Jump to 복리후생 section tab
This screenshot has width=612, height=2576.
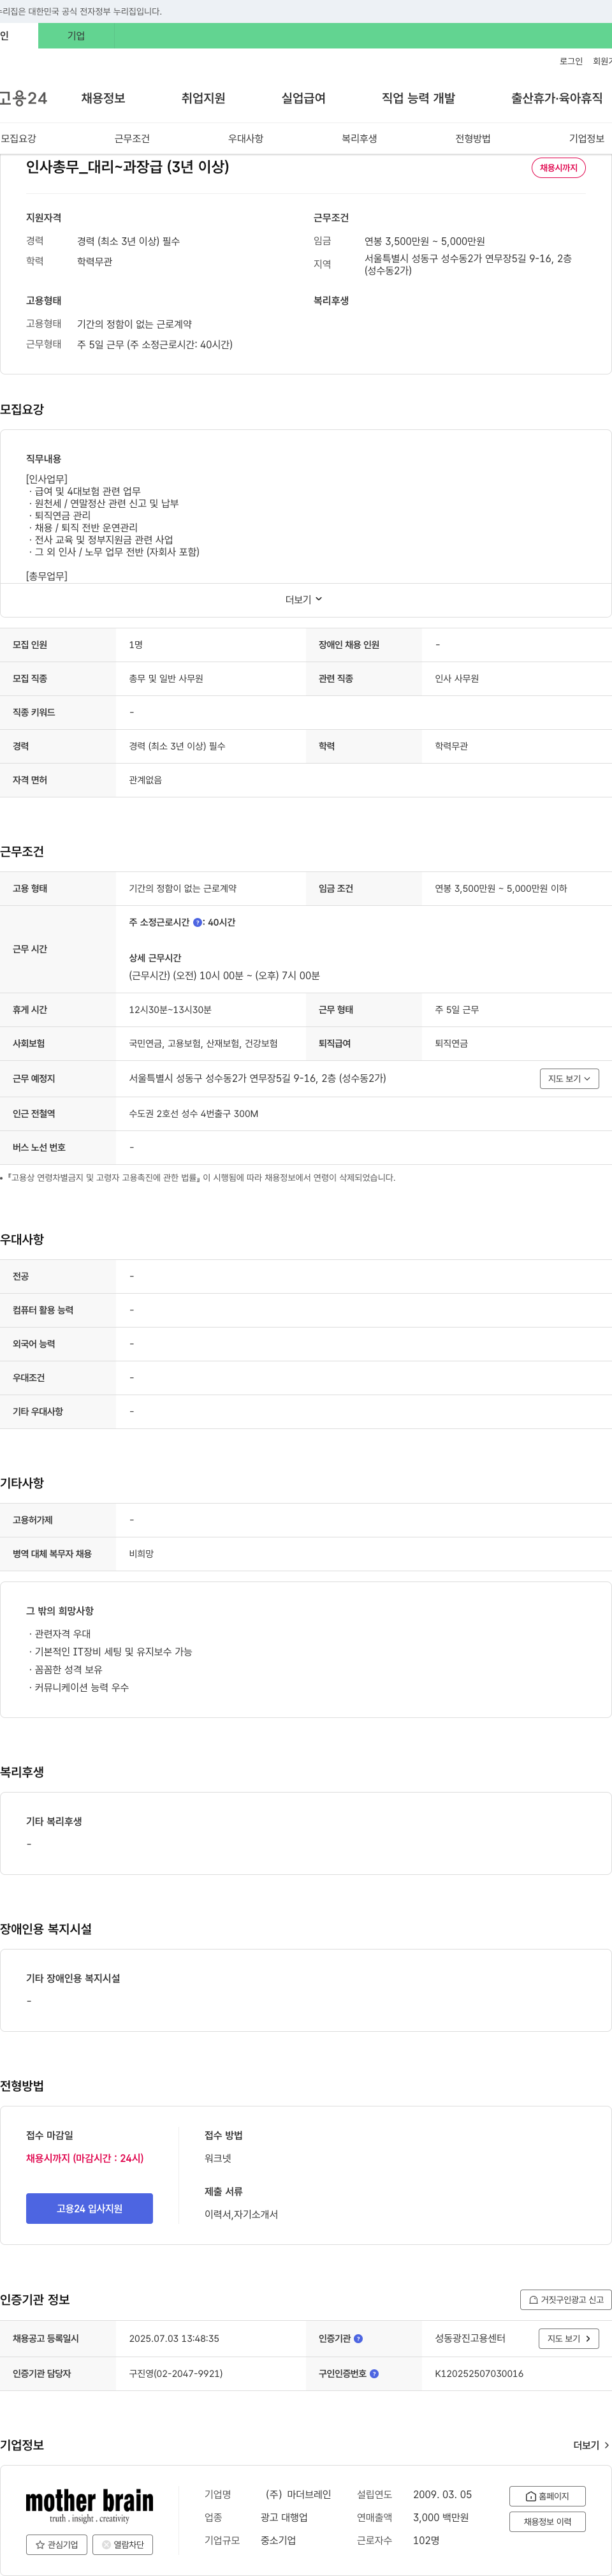359,138
